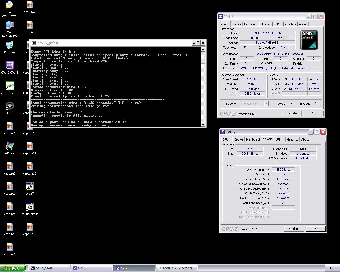This screenshot has height=272, width=340.
Task: Open the capture15 desktop file
Action: click(x=29, y=168)
